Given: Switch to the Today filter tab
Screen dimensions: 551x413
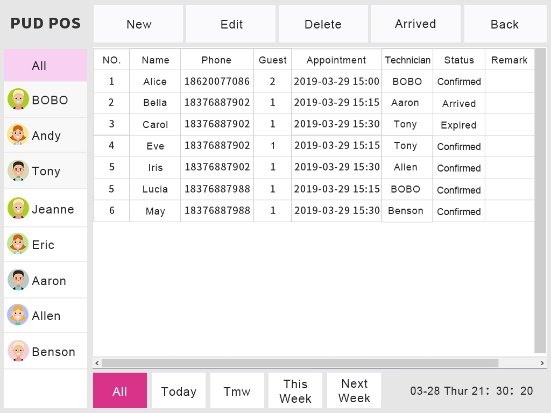Looking at the screenshot, I should coord(179,391).
